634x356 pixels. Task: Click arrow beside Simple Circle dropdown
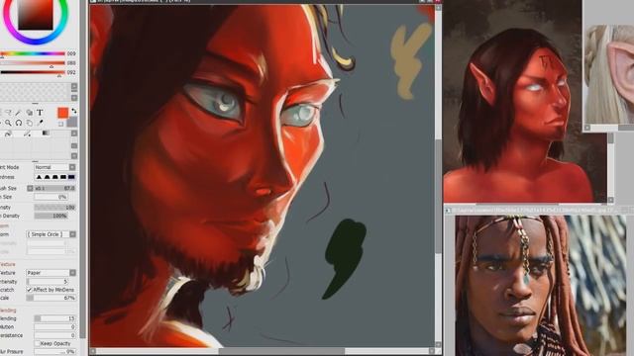click(x=72, y=234)
